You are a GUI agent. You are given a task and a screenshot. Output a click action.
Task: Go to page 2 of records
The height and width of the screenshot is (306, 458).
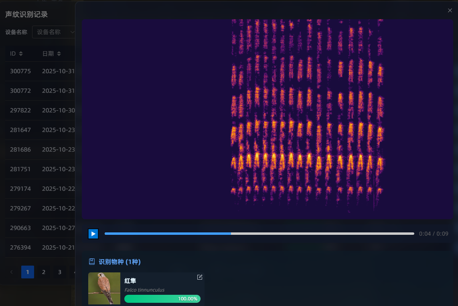tap(44, 272)
